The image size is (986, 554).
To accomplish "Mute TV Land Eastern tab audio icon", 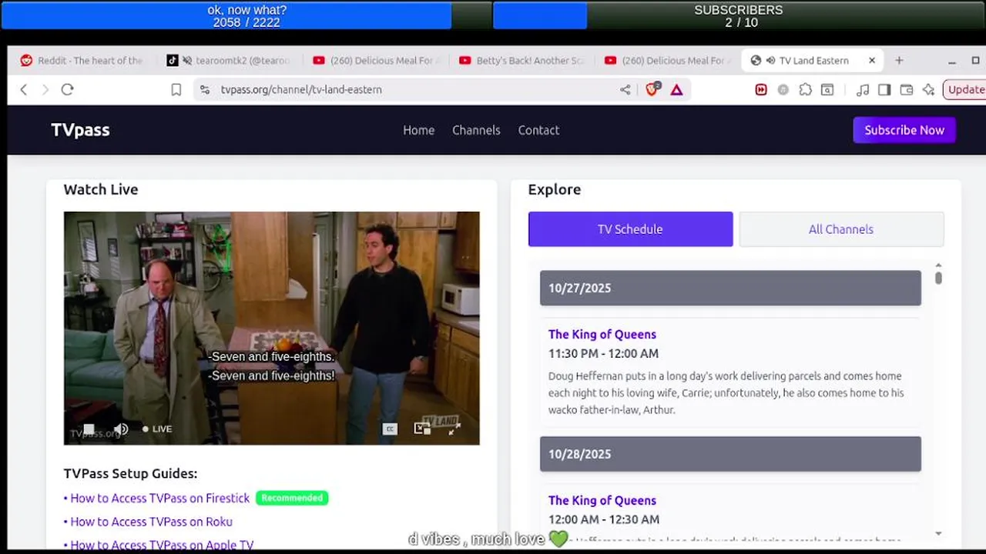I will [770, 60].
